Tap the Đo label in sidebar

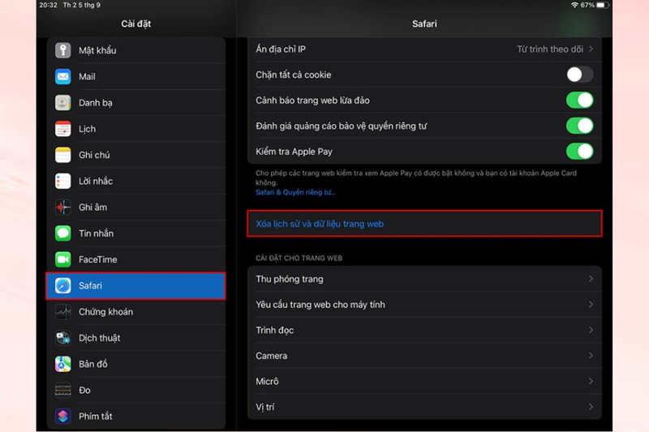point(84,390)
